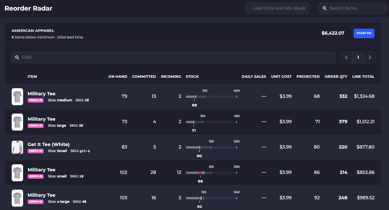Click the ORKIV-AI tag on Military Tee medium
Viewport: 389px width, 210px height.
point(36,100)
